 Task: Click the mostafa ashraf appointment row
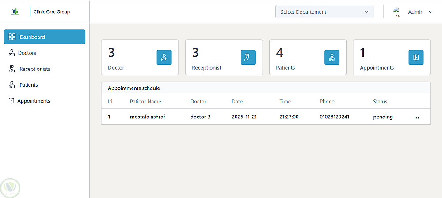[x=147, y=117]
